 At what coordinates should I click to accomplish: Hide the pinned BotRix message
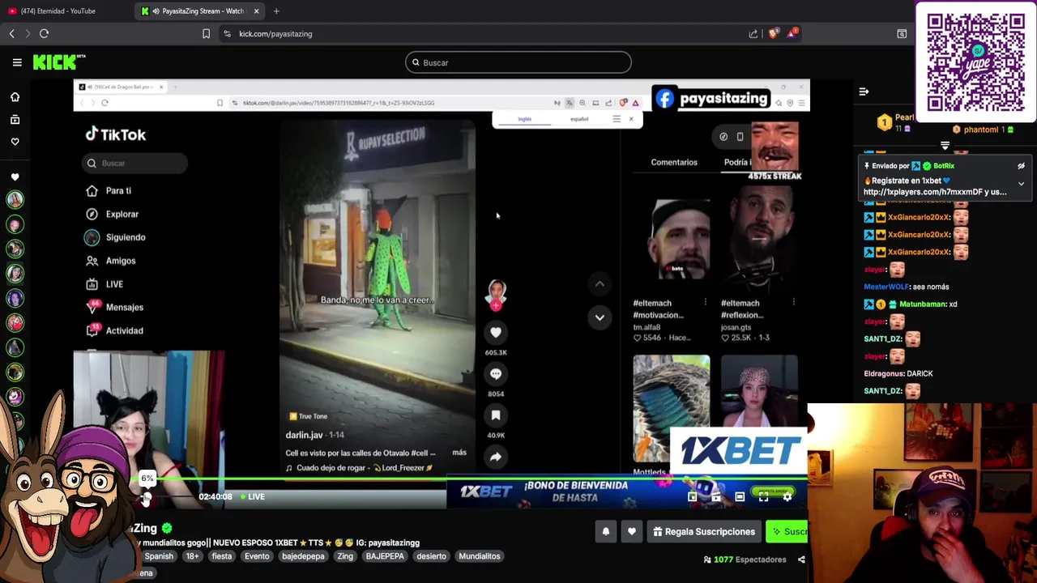(1021, 166)
